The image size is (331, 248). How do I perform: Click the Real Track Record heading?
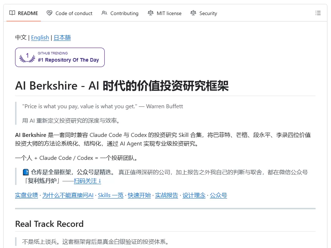pos(49,224)
